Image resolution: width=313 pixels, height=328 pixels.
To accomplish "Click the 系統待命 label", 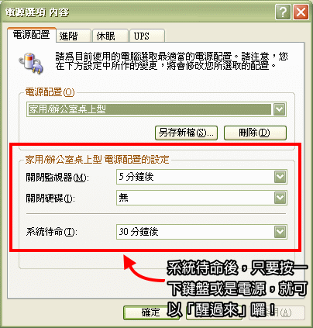I will tap(52, 232).
